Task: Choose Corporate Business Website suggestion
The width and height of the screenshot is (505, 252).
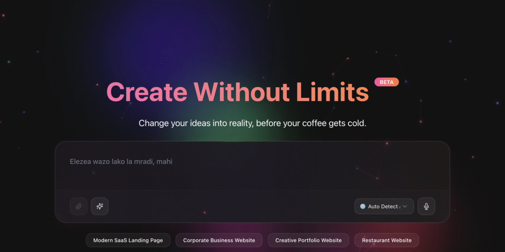Action: pos(219,240)
